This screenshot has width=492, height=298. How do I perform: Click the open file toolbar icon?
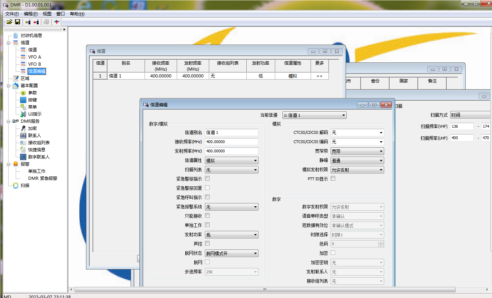9,22
